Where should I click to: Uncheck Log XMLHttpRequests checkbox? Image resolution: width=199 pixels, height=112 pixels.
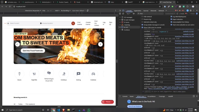[x=171, y=17]
